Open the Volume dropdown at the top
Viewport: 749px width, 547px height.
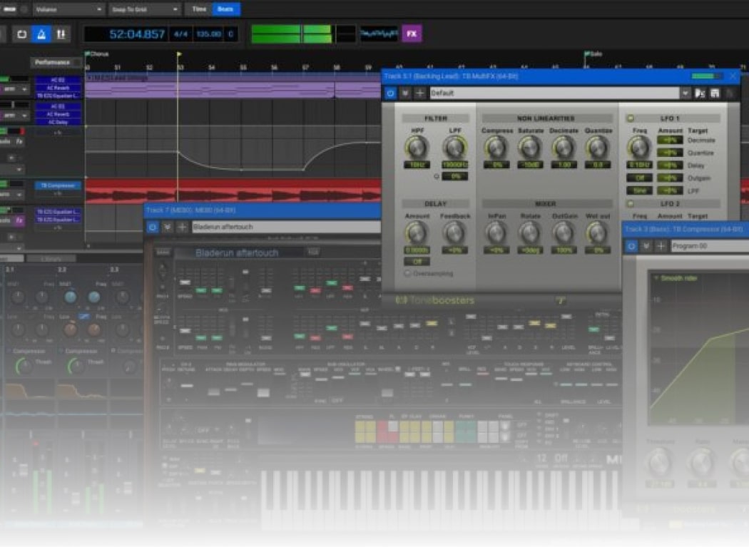(x=68, y=9)
